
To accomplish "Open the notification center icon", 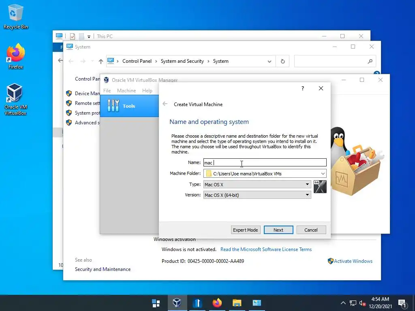I will pos(402,303).
